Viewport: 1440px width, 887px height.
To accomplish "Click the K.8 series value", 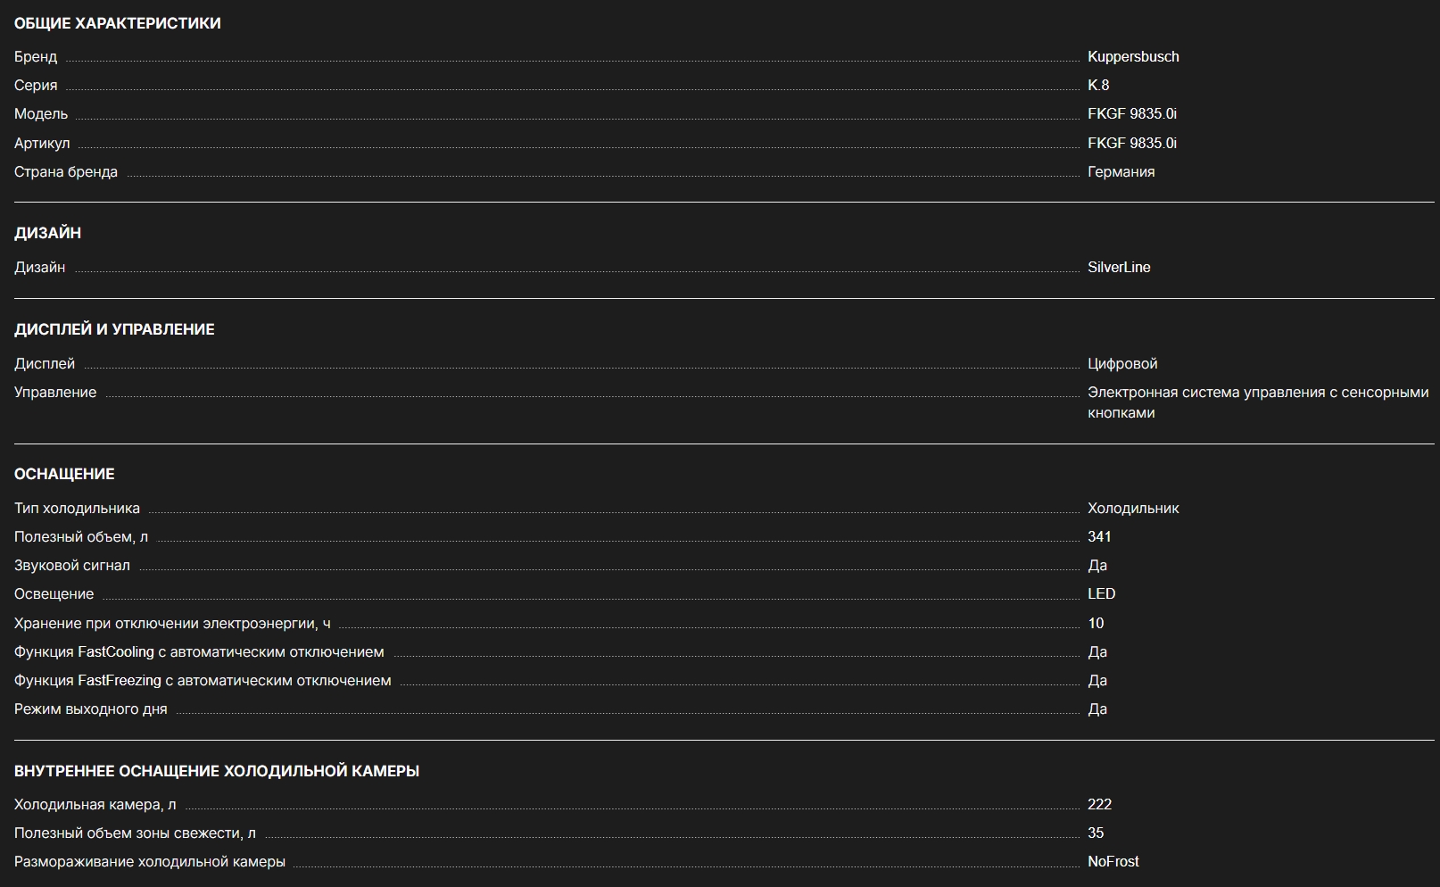I will coord(1097,86).
